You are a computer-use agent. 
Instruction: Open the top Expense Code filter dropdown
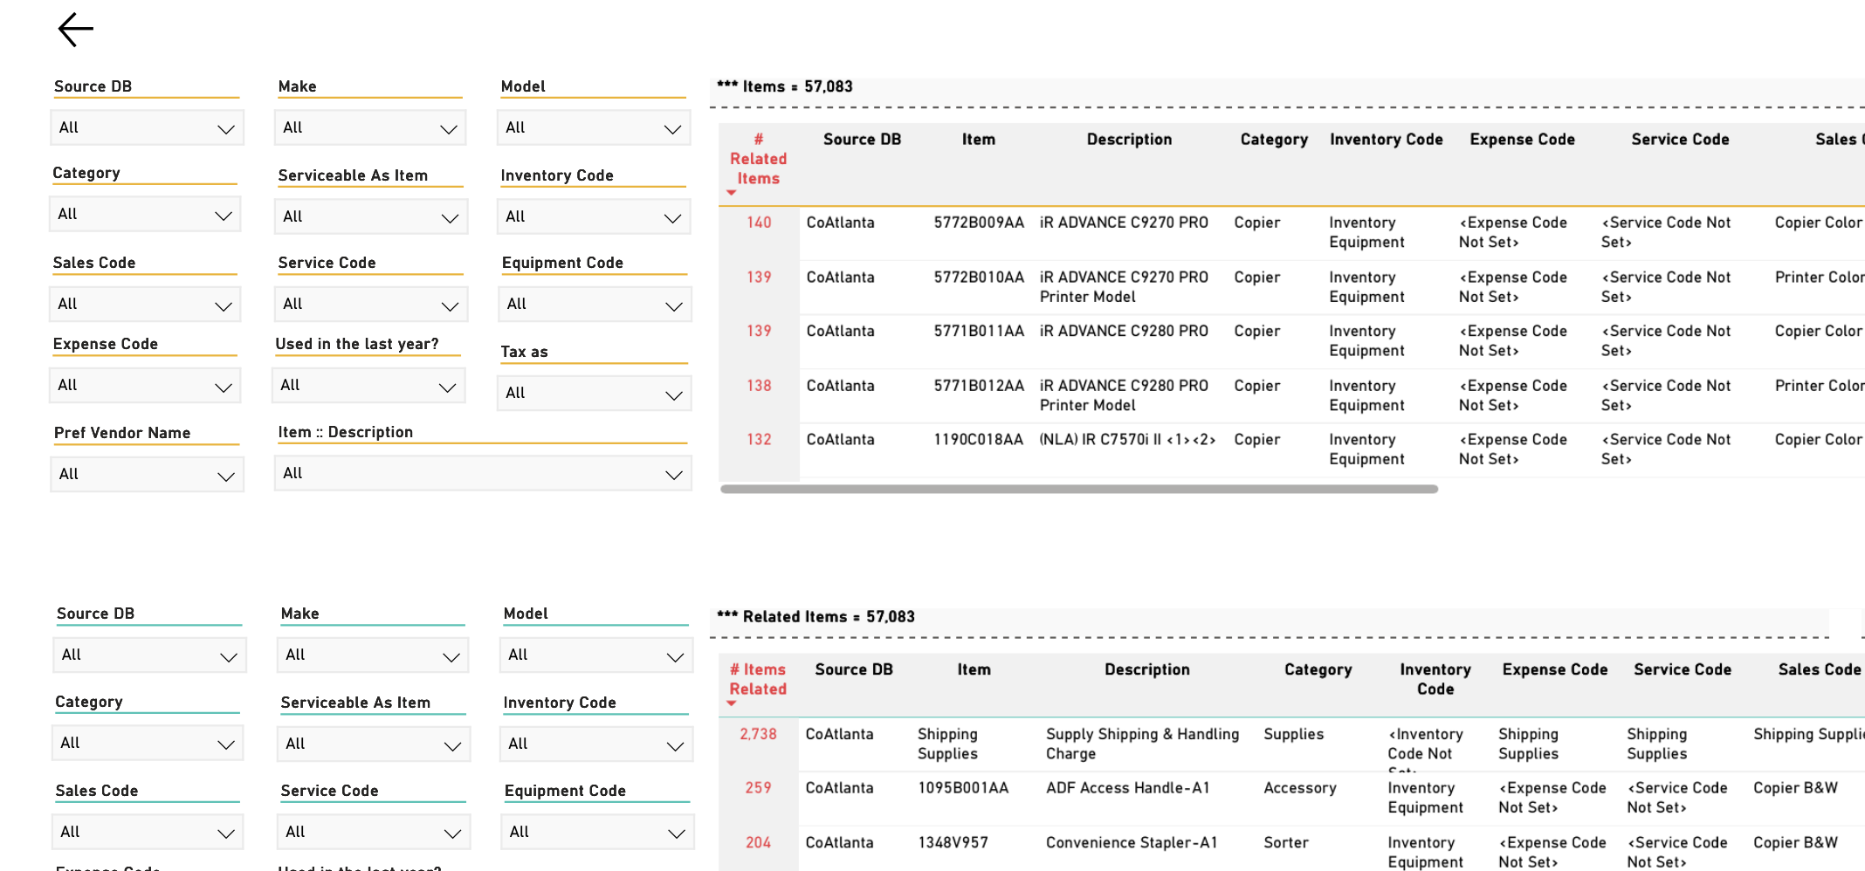(145, 386)
